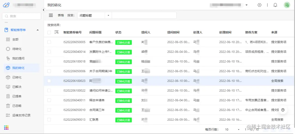Click recommendation text 专用发票还是普...
The height and width of the screenshot is (134, 295).
tap(257, 100)
